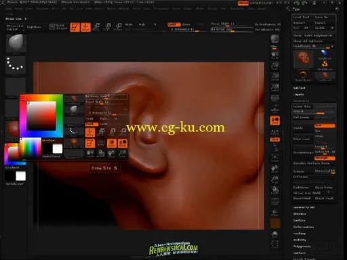The width and height of the screenshot is (347, 260).
Task: Click the Zoom icon on right shelf
Action: [274, 66]
